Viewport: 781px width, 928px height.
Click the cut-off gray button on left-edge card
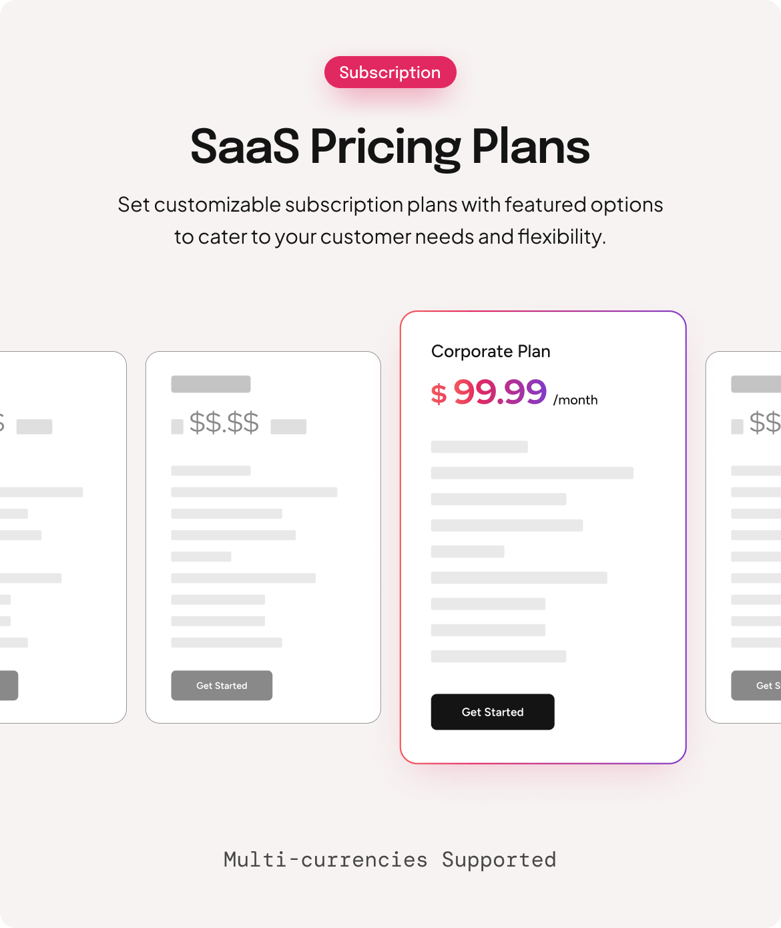click(x=9, y=686)
